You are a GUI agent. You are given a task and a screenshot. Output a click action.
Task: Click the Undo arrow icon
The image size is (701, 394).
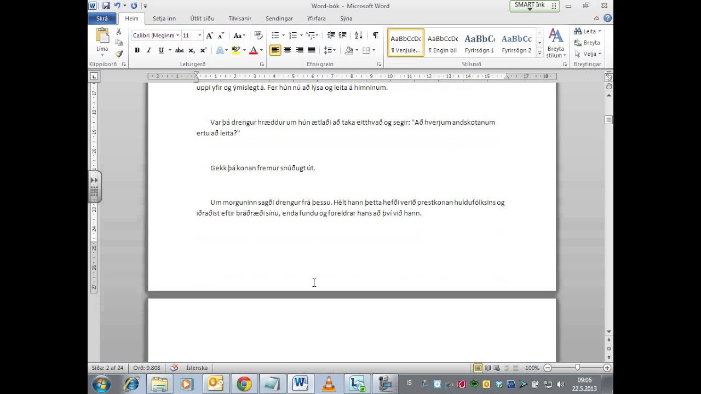pos(117,6)
